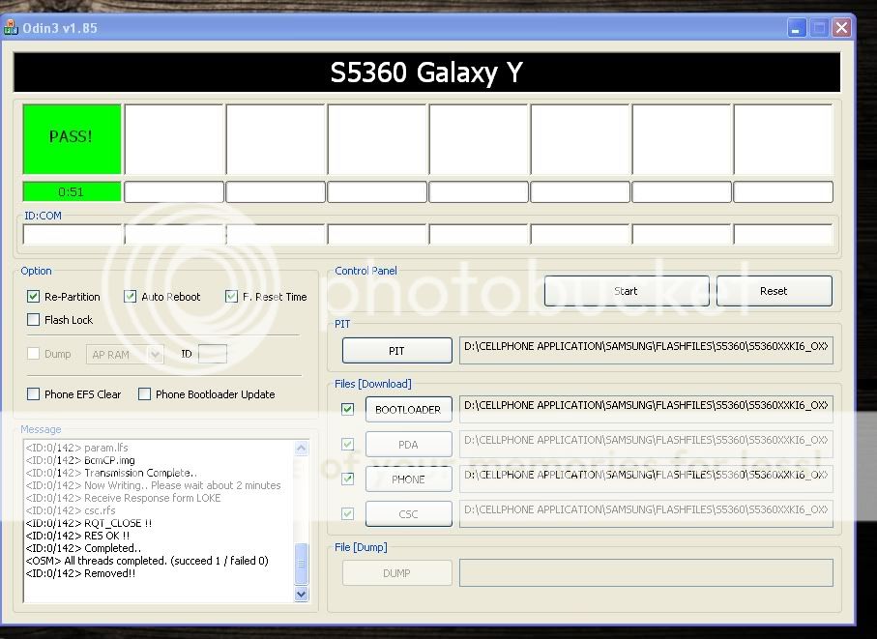877x639 pixels.
Task: Enable Phone Bootloader Update checkbox
Action: (x=144, y=394)
